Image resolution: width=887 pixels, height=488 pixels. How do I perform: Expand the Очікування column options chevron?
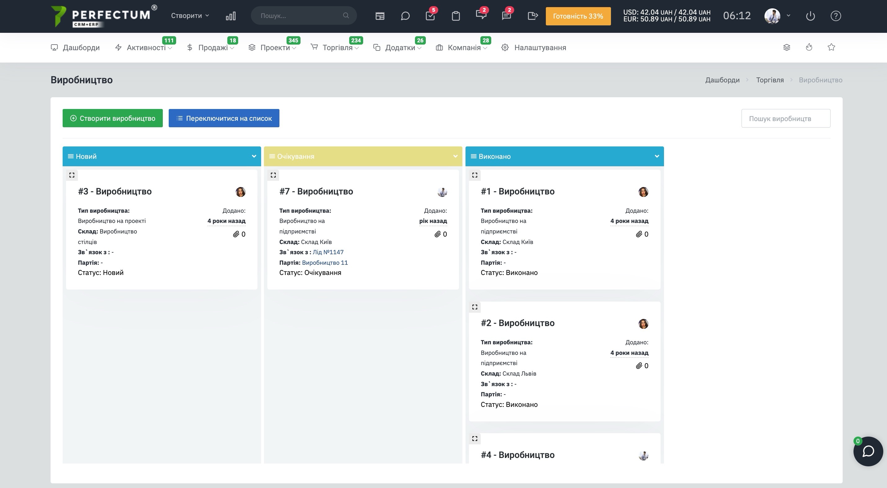tap(455, 156)
